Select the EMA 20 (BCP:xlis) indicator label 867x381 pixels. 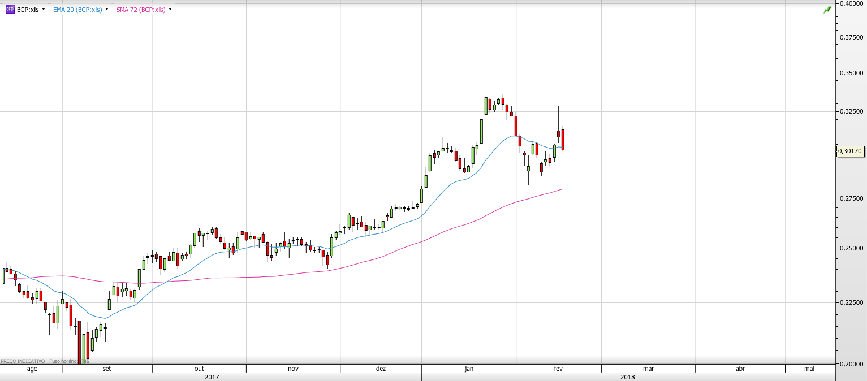[x=77, y=10]
